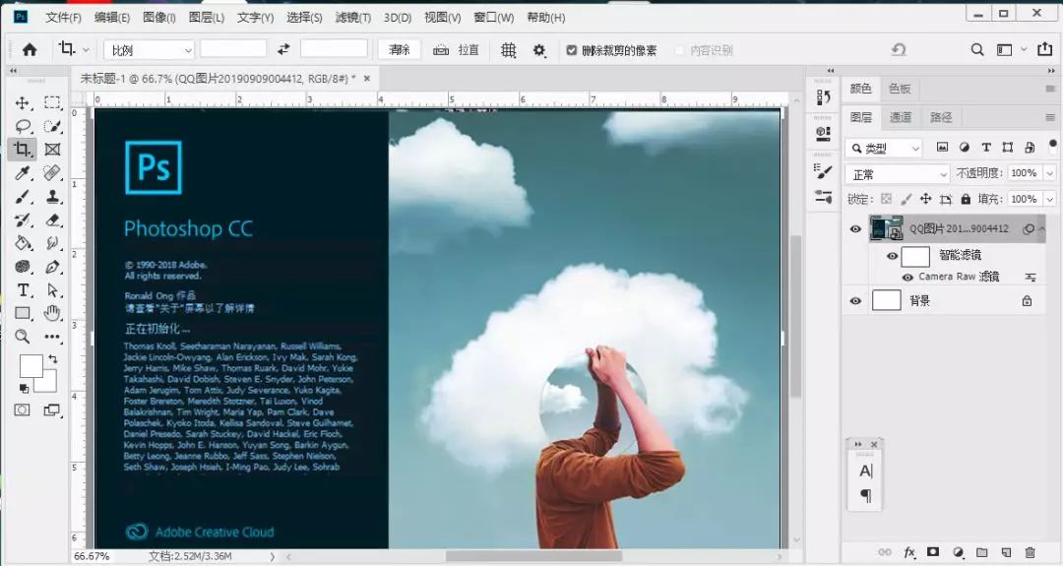Hide the Camera Raw 滤镜 effect
The width and height of the screenshot is (1063, 566).
point(907,278)
